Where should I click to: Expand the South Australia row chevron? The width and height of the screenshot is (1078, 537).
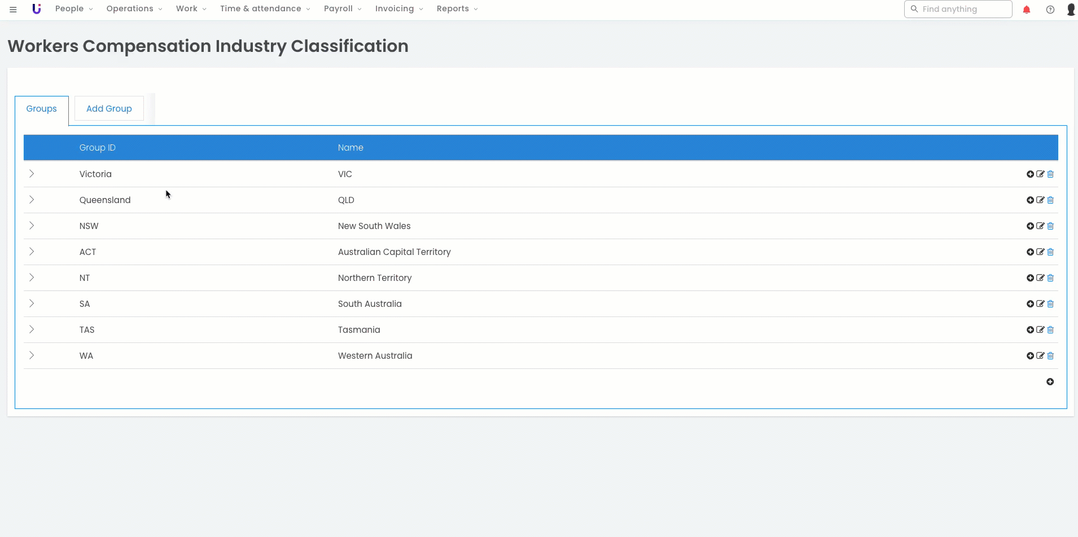pos(32,303)
